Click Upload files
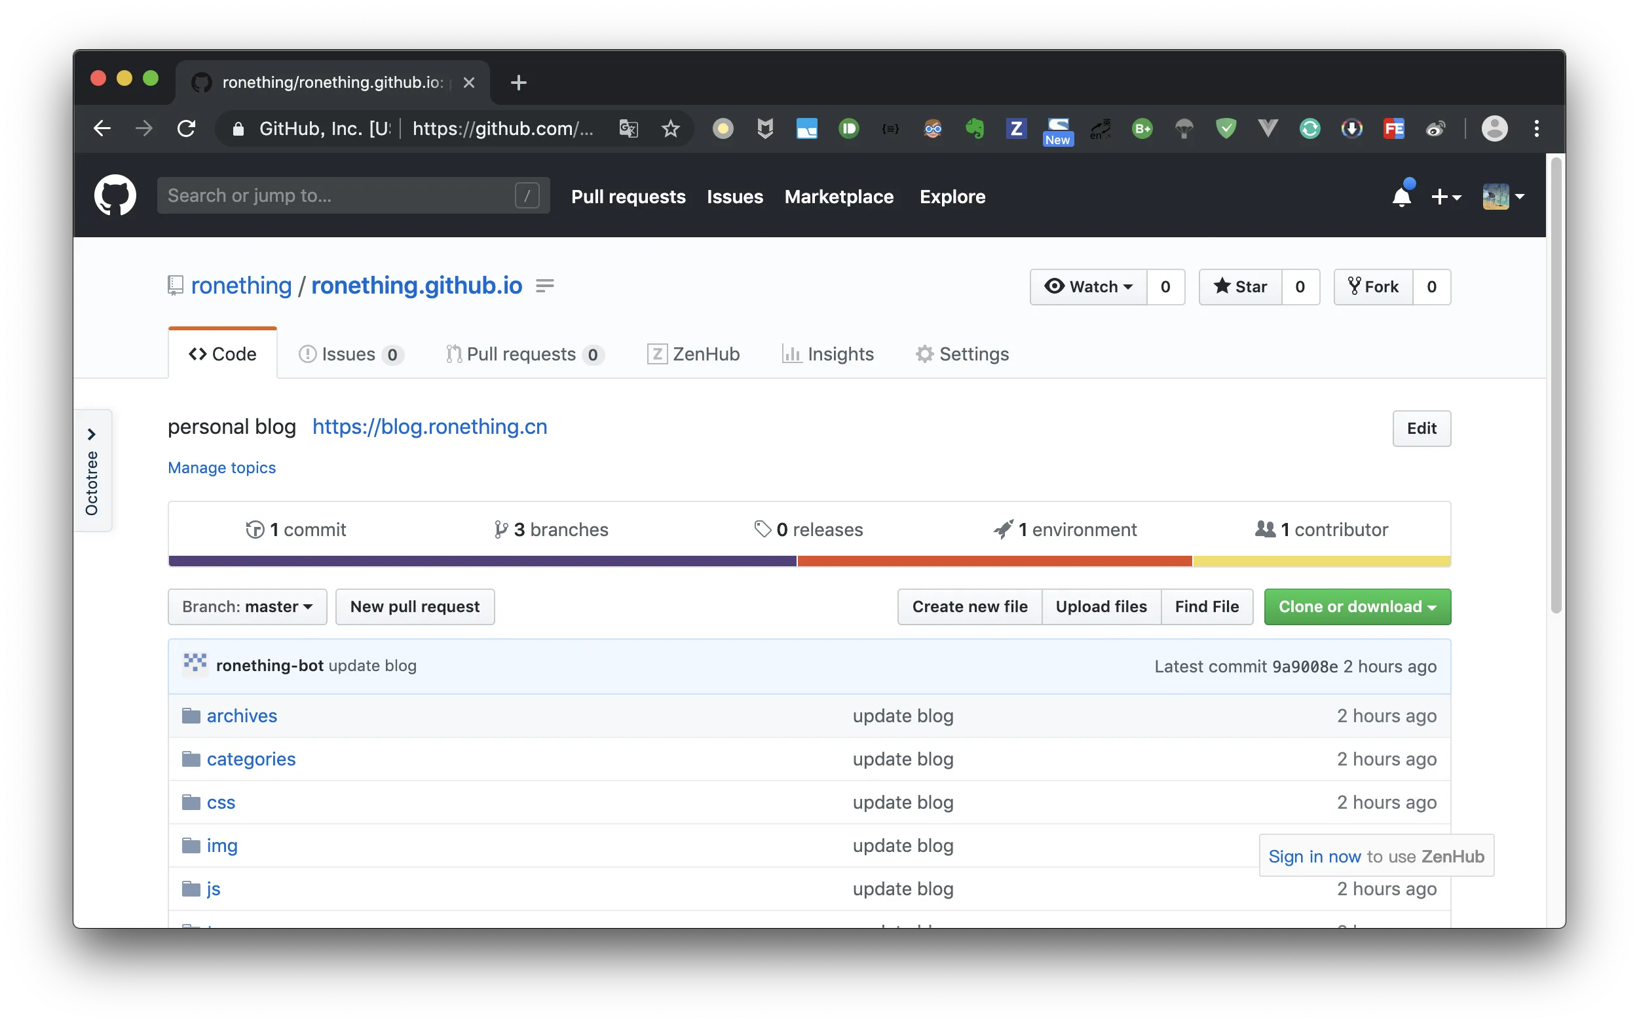The width and height of the screenshot is (1639, 1025). tap(1101, 607)
